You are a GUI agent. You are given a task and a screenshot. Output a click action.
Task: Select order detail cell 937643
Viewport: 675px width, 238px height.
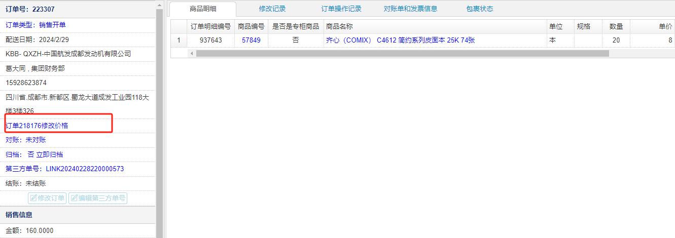tap(210, 40)
